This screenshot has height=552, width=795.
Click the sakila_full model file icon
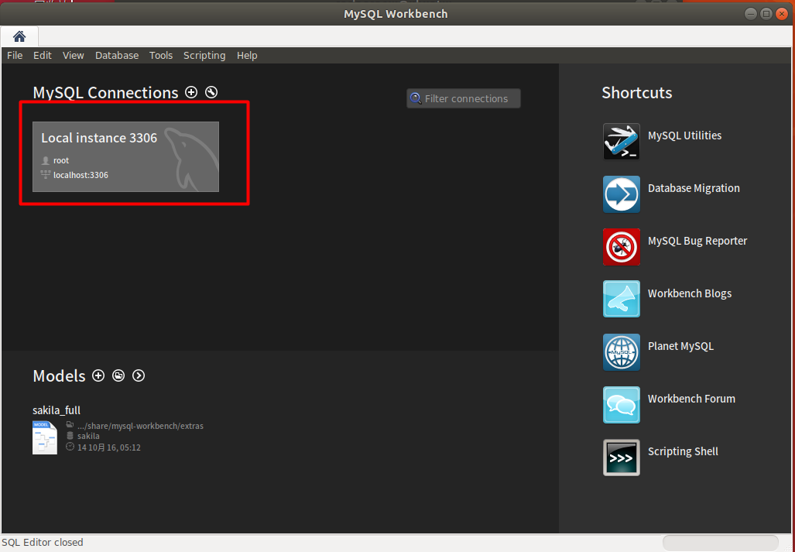click(45, 437)
